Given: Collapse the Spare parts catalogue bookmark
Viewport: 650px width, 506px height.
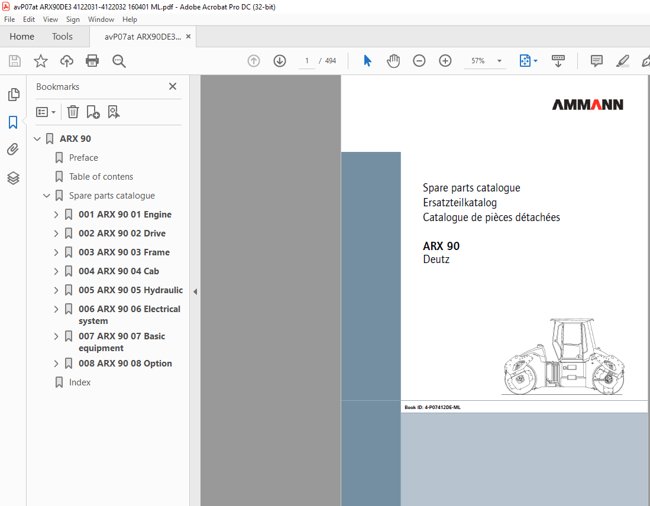Looking at the screenshot, I should [x=47, y=196].
